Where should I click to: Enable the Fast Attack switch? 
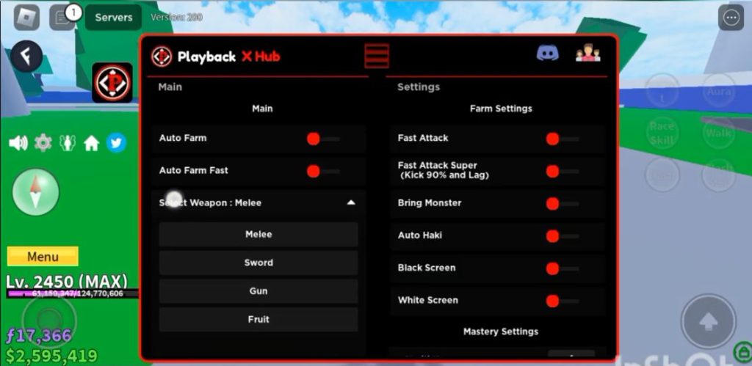pyautogui.click(x=563, y=139)
